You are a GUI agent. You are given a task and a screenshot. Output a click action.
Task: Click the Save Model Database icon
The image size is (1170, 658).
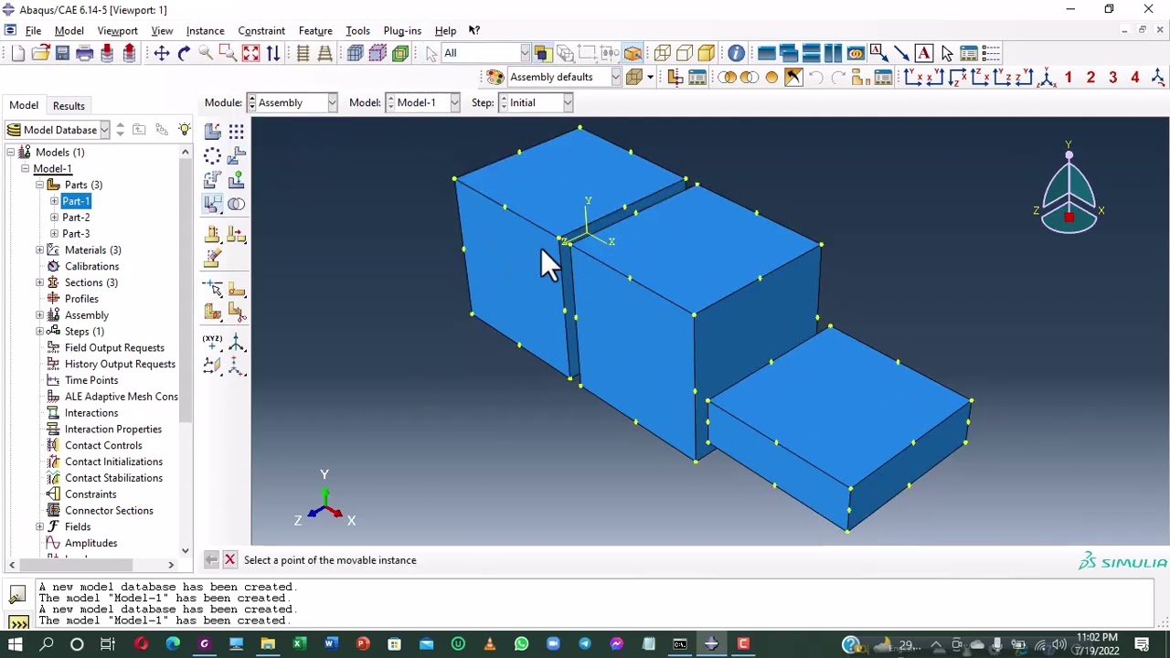[x=62, y=53]
